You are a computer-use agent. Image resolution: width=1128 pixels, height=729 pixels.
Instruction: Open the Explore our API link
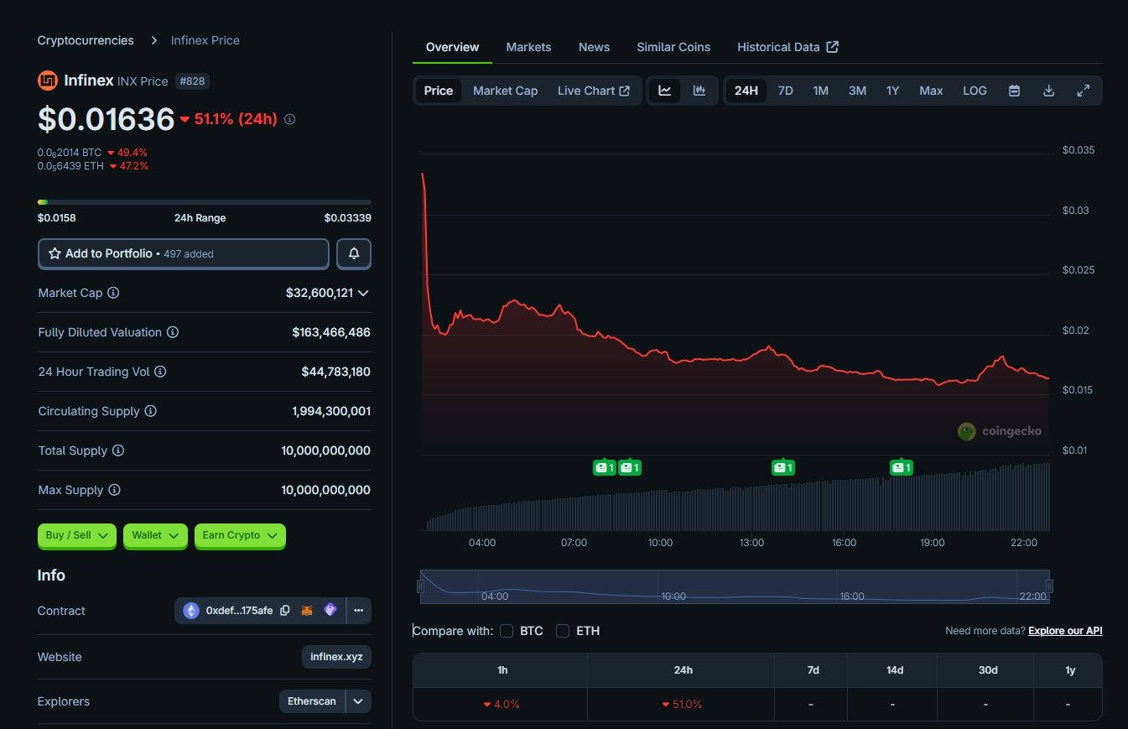coord(1065,631)
